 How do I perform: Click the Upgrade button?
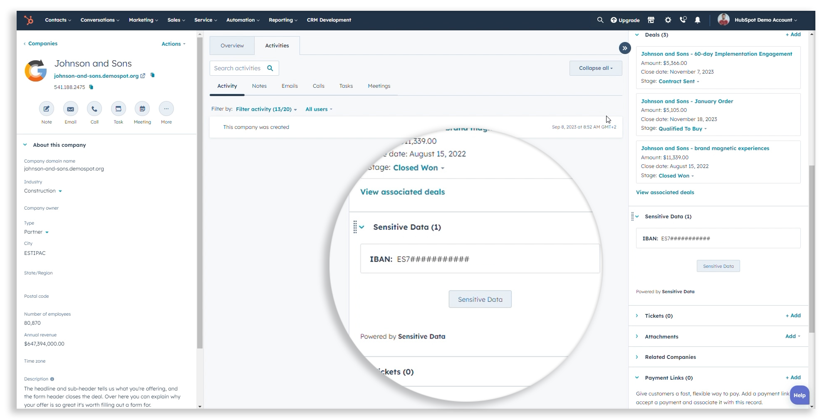coord(625,20)
